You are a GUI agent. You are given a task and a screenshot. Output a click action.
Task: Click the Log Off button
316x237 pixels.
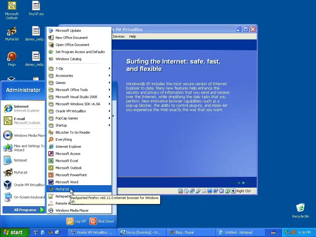click(77, 221)
